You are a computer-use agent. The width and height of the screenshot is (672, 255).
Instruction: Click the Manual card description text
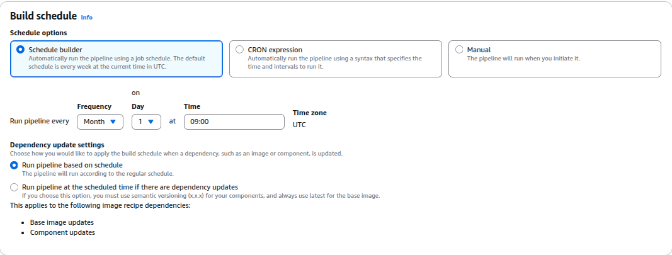coord(523,59)
